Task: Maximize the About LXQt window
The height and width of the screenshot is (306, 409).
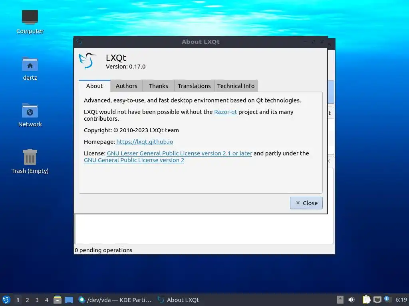Action: [313, 41]
